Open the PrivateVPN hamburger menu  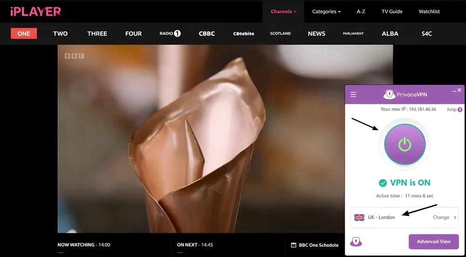(x=353, y=95)
